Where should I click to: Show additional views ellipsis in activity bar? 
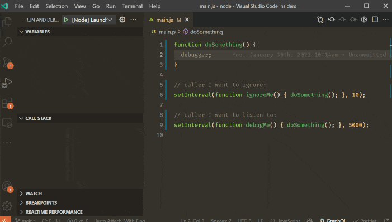coord(7,143)
